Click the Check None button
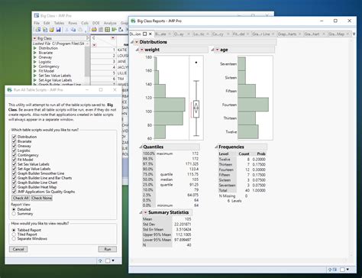 (41, 198)
